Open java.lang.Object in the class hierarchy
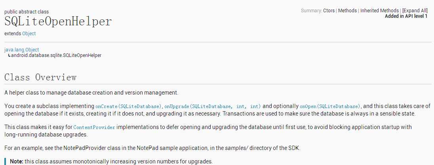The height and width of the screenshot is (165, 434). [x=22, y=49]
